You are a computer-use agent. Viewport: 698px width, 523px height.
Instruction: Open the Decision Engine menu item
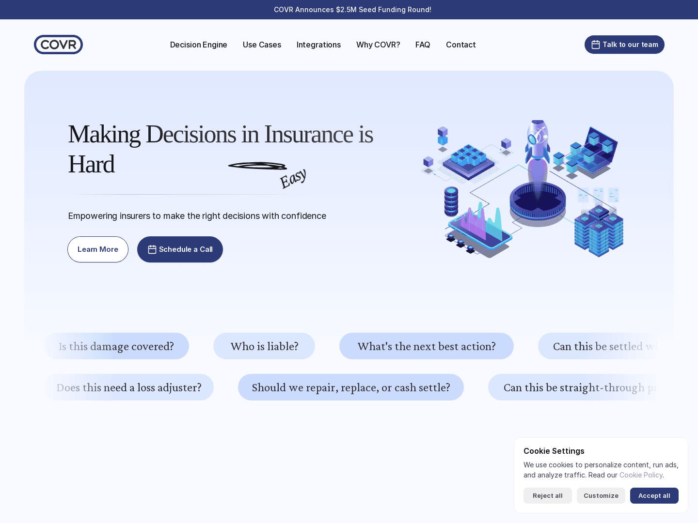pyautogui.click(x=199, y=45)
